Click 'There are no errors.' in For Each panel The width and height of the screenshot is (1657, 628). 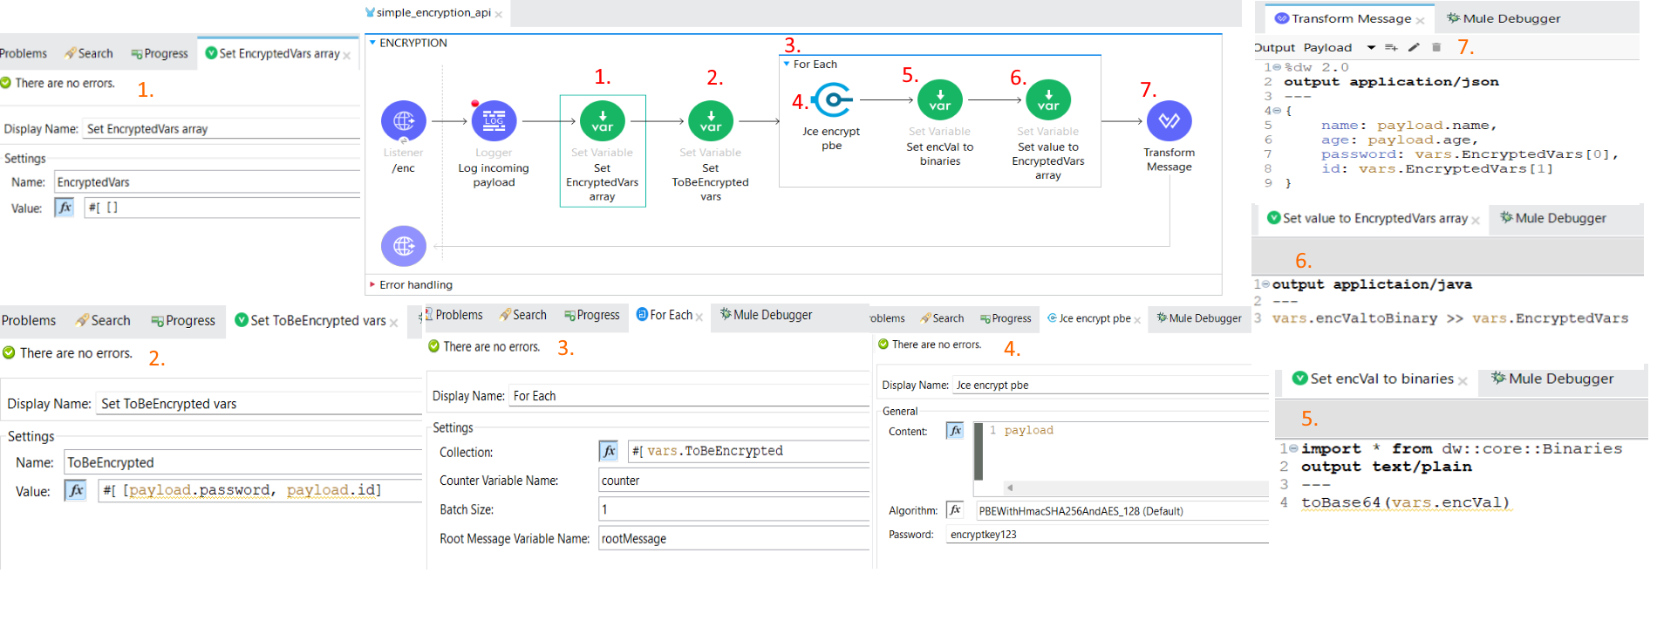491,346
